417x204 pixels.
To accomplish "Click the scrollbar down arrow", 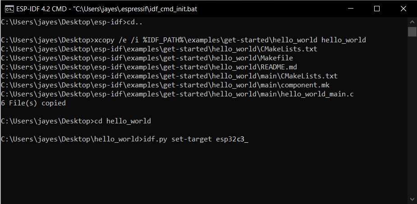I will pos(412,199).
